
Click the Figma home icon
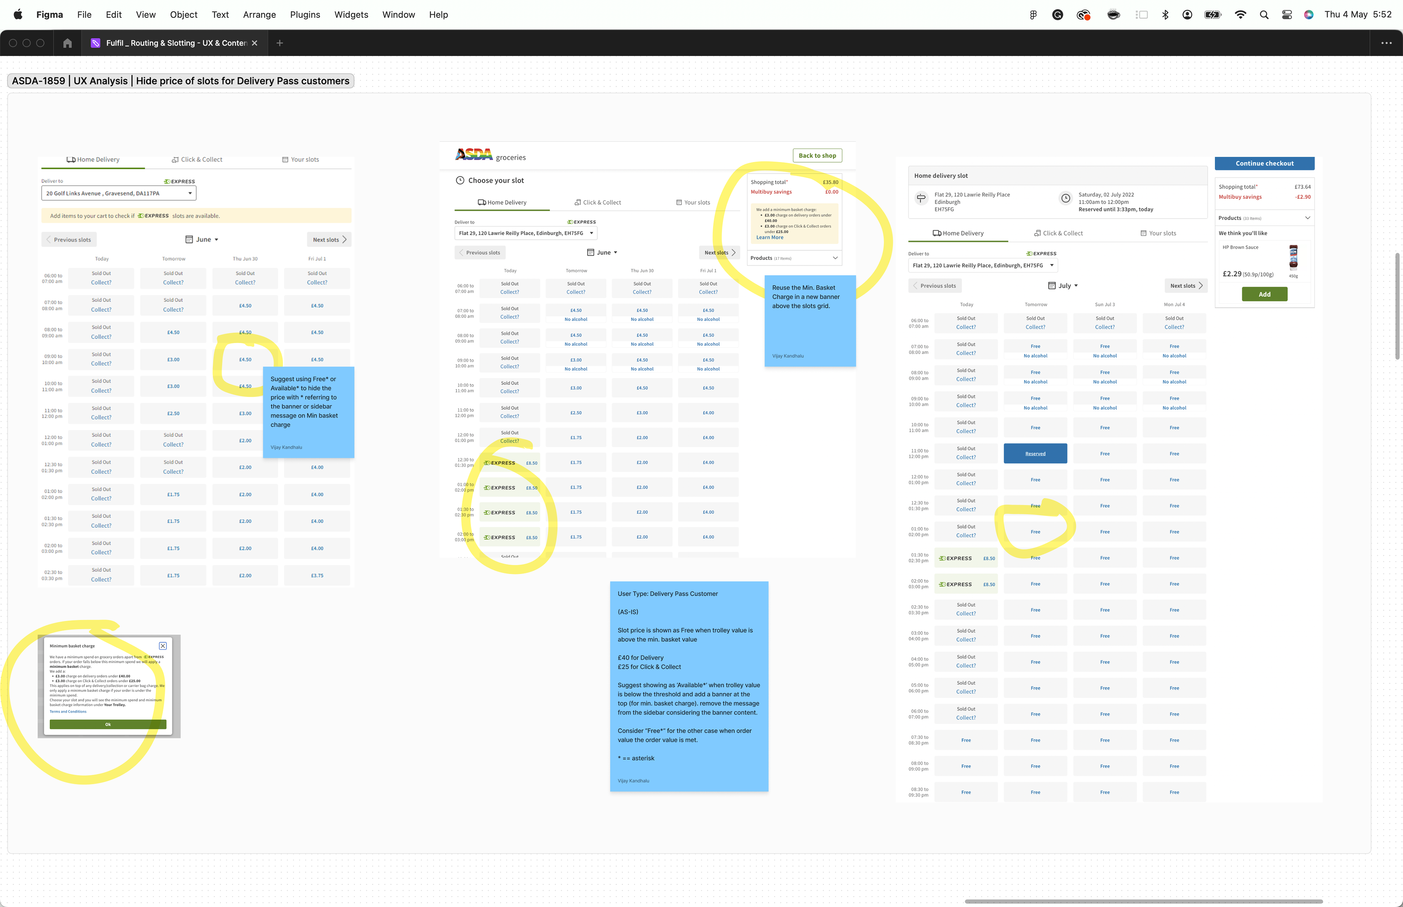point(67,43)
